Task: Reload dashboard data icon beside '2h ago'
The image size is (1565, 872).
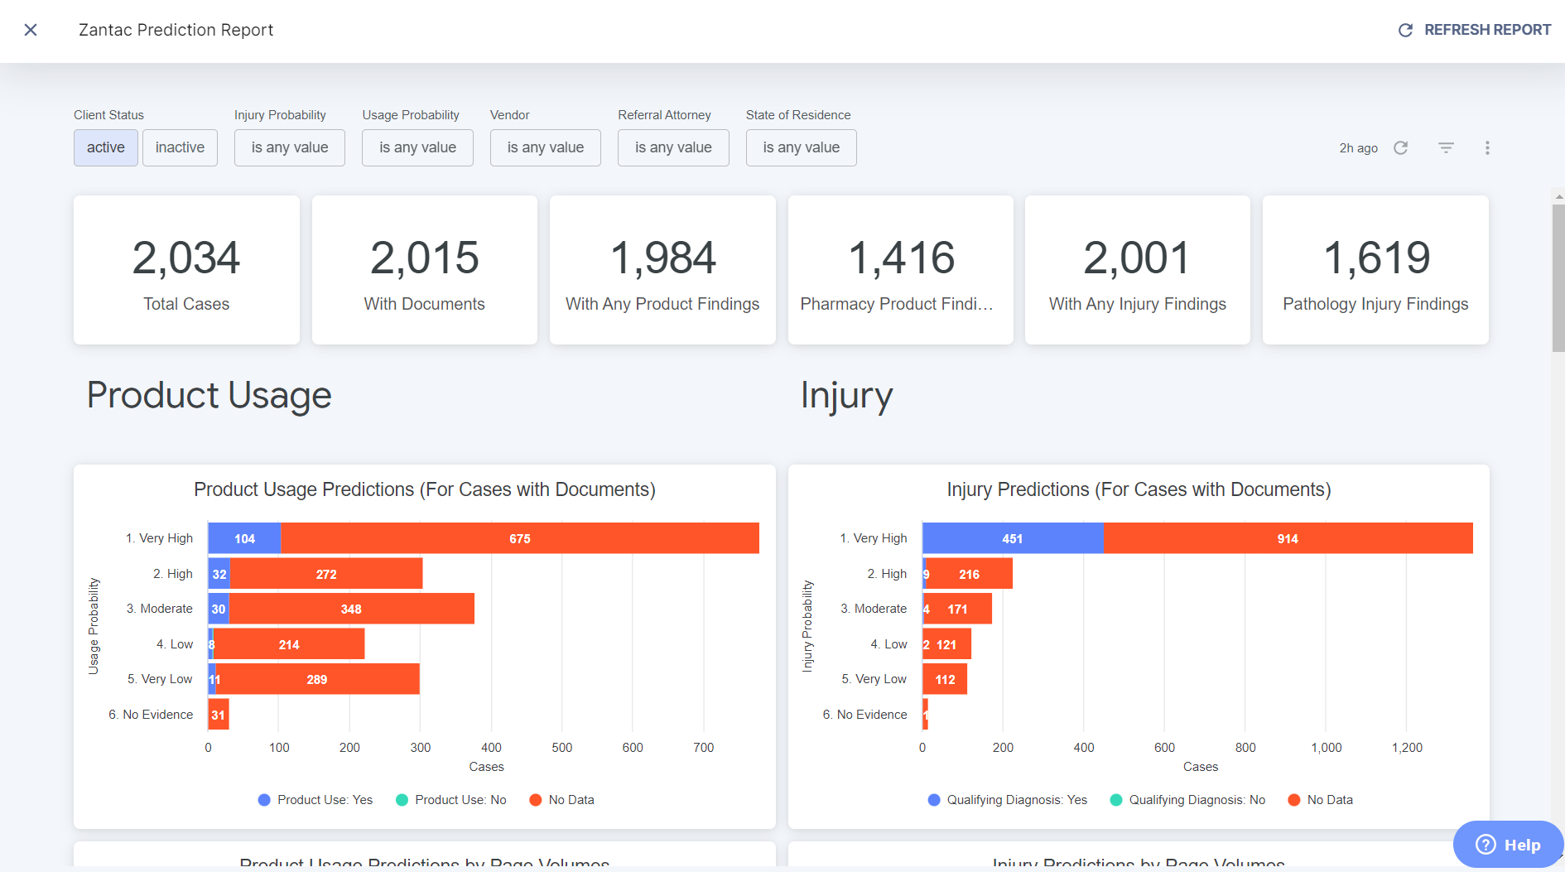Action: point(1400,147)
